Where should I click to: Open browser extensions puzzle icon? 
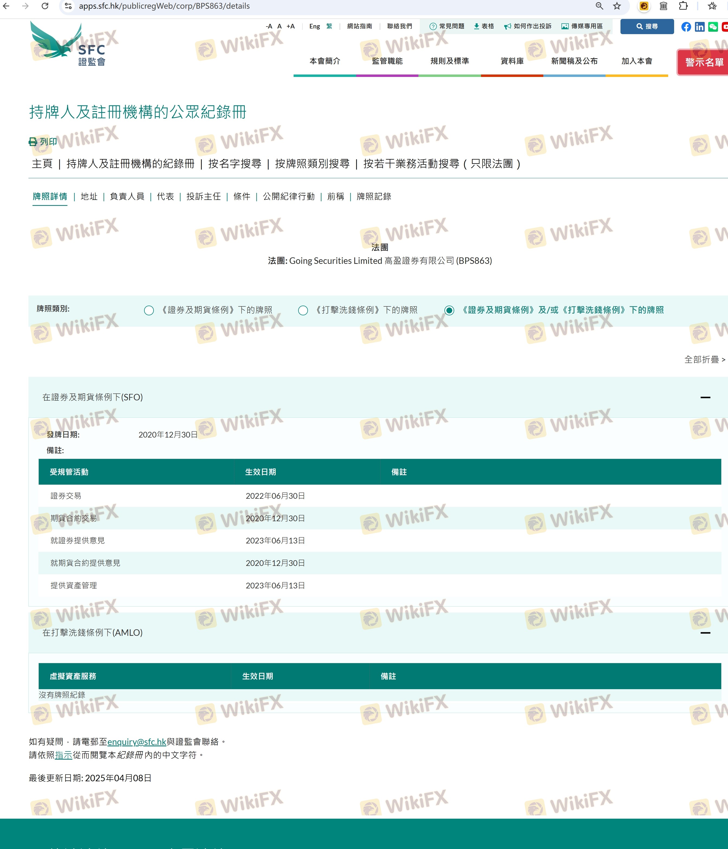click(683, 6)
